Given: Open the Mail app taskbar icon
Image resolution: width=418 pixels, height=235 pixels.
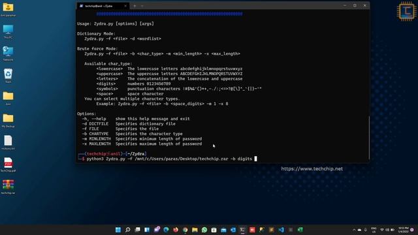Looking at the screenshot, I should 223,230.
